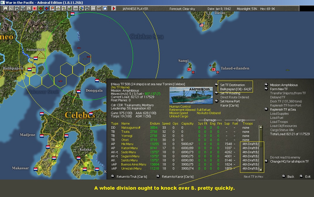Click the fourth toolbar icon with overlapping screens

pyautogui.click(x=23, y=8)
